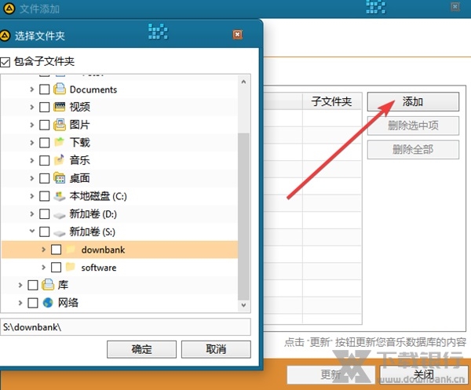Check the 音乐 folder checkbox
Image resolution: width=471 pixels, height=390 pixels.
click(45, 160)
